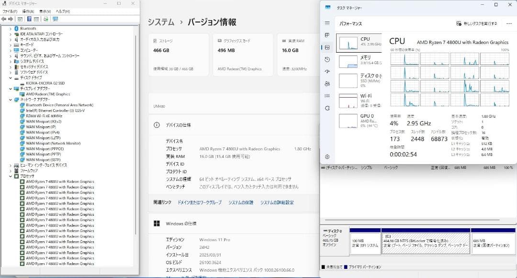Viewport: 517px width, 278px height.
Task: Open the Services icon in Task Manager
Action: [x=327, y=108]
